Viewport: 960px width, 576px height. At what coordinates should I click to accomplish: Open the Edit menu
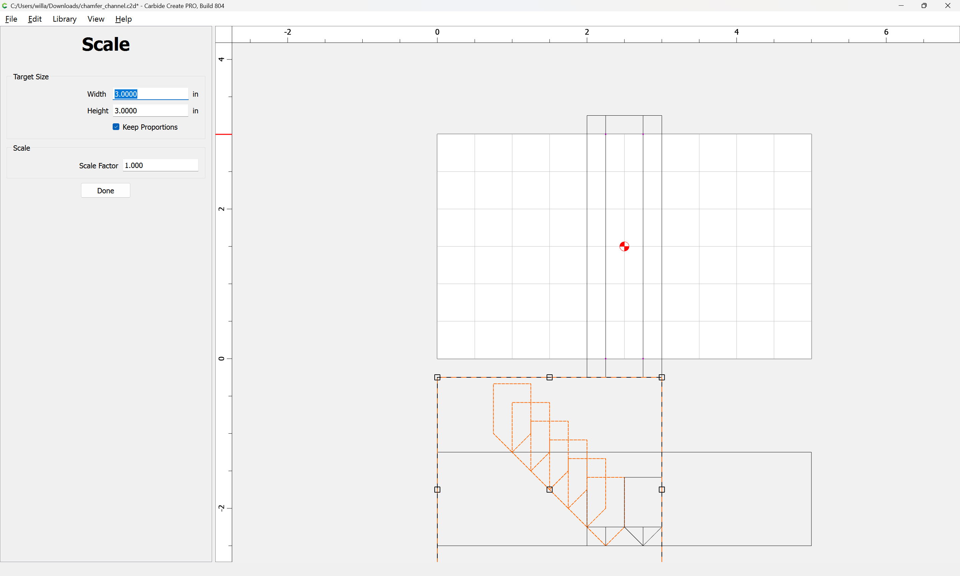tap(35, 19)
